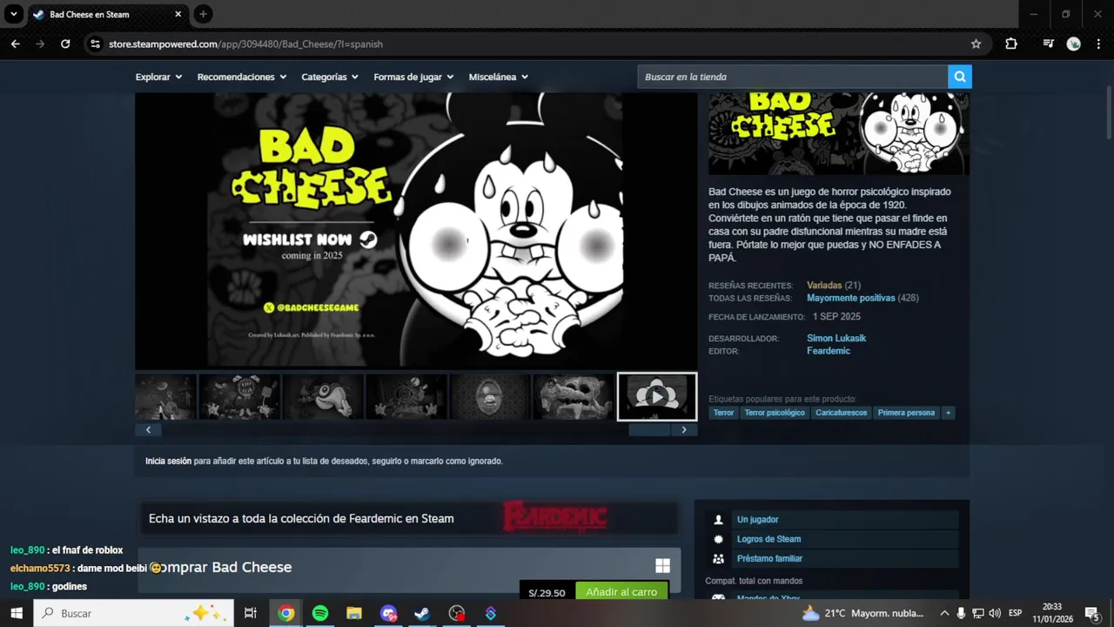Open the Chrome media control icon

[1048, 44]
